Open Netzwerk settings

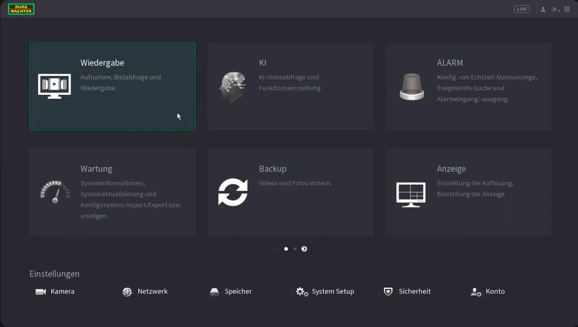click(145, 292)
